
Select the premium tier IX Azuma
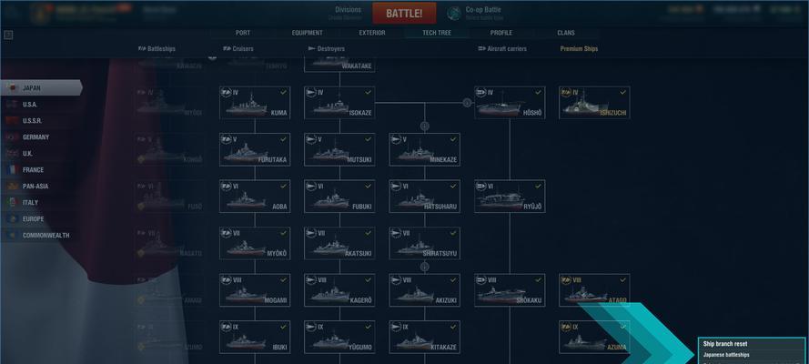click(x=594, y=338)
